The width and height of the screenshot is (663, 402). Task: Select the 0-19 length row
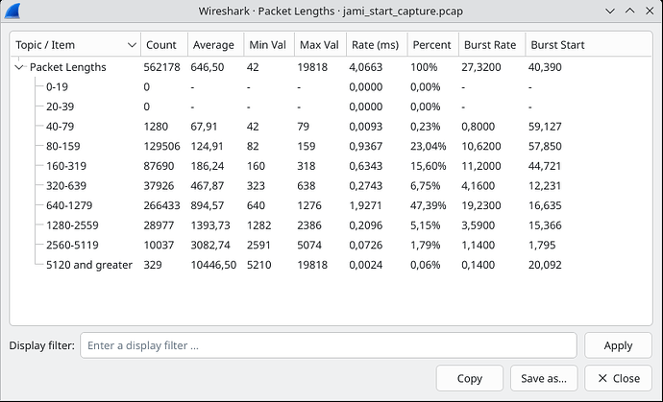point(331,87)
